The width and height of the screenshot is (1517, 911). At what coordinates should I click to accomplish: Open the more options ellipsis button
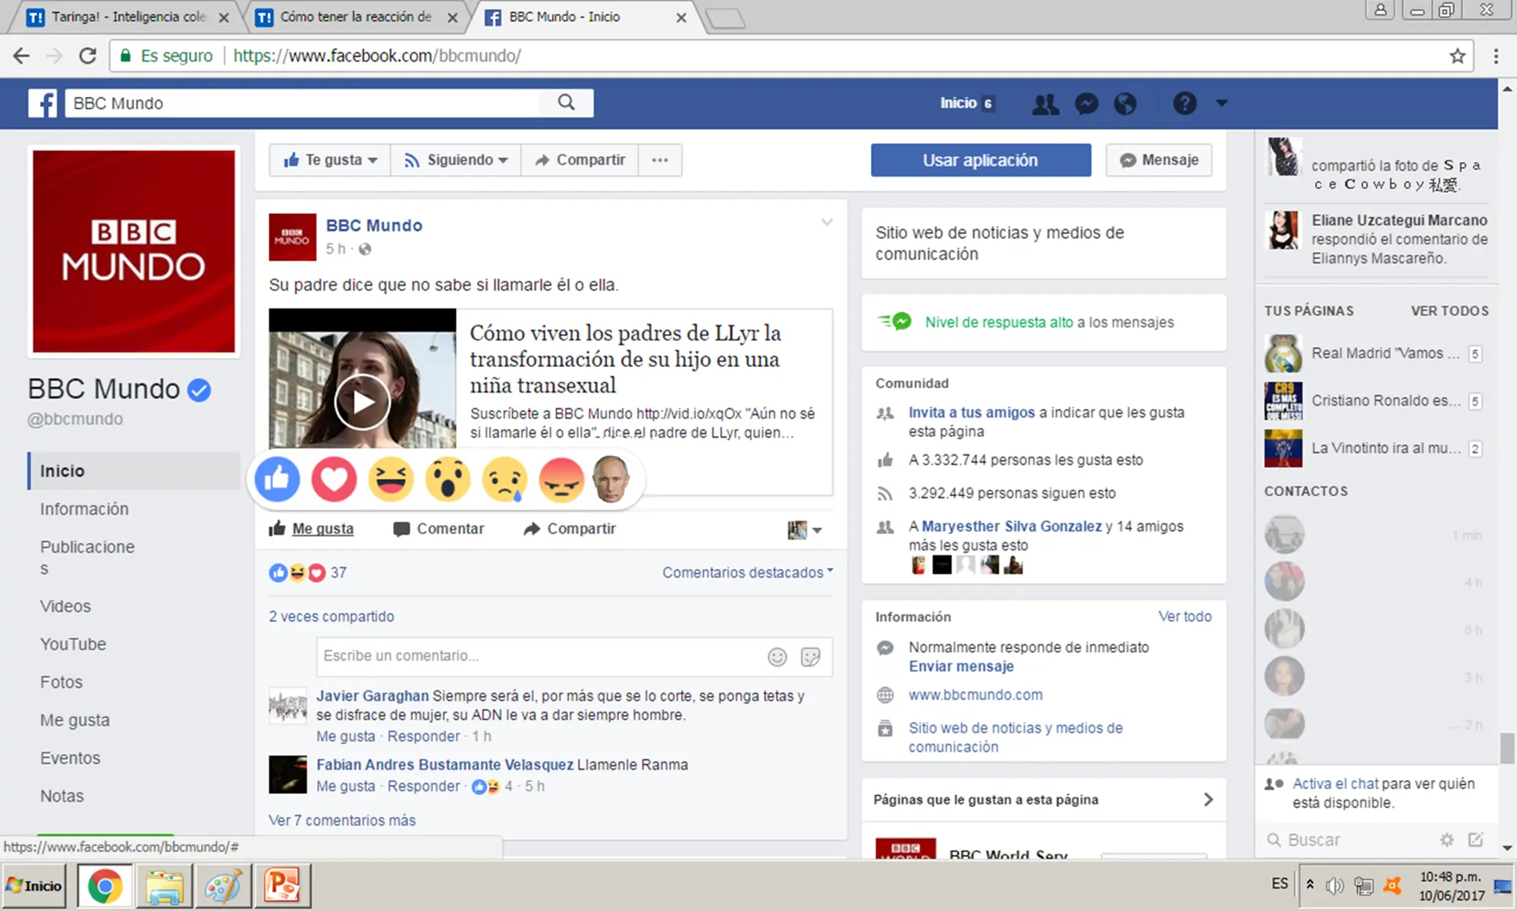pos(660,160)
